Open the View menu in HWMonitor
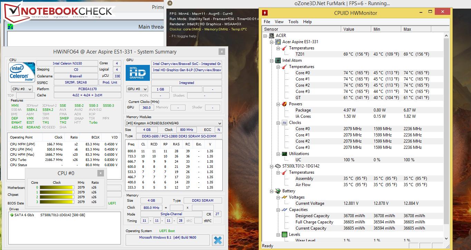Image resolution: width=471 pixels, height=250 pixels. pyautogui.click(x=279, y=22)
